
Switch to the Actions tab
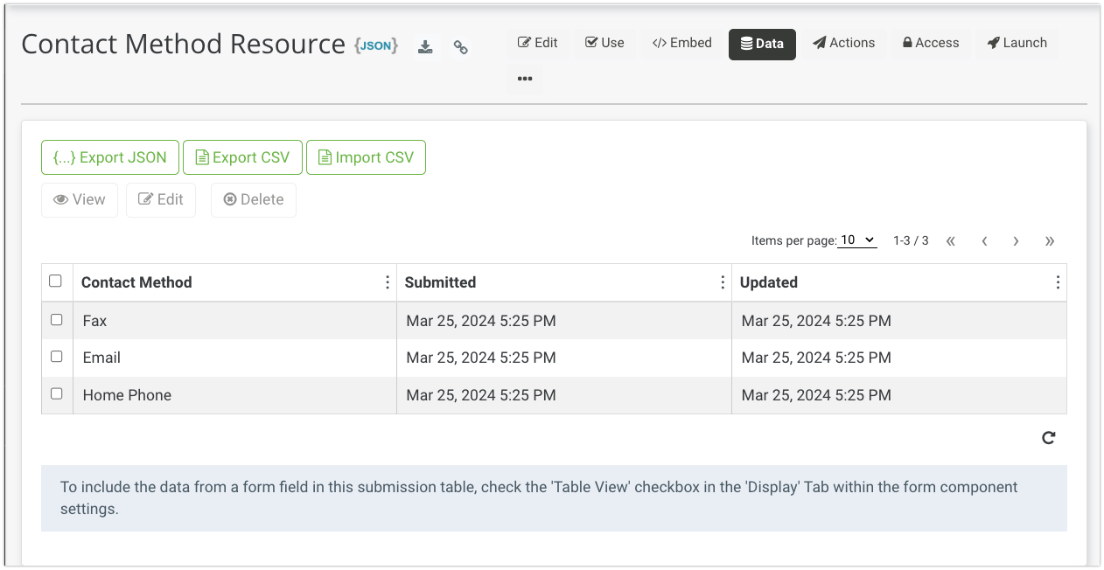(843, 43)
